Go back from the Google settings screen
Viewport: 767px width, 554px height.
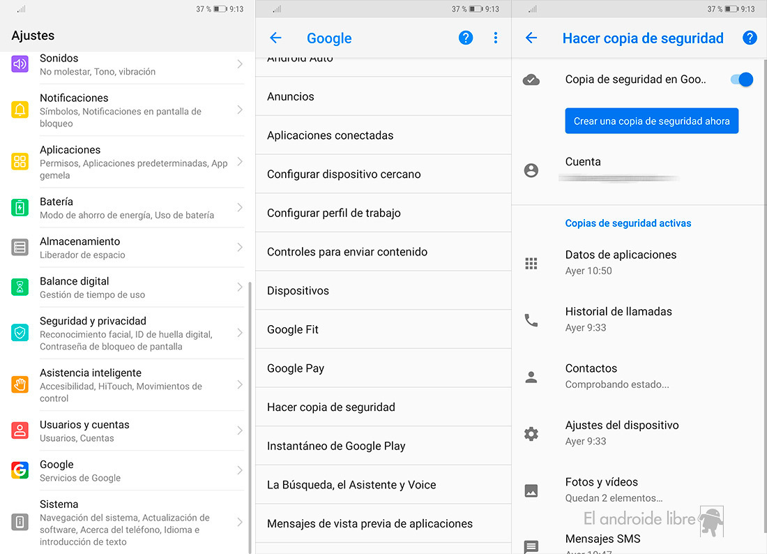275,38
